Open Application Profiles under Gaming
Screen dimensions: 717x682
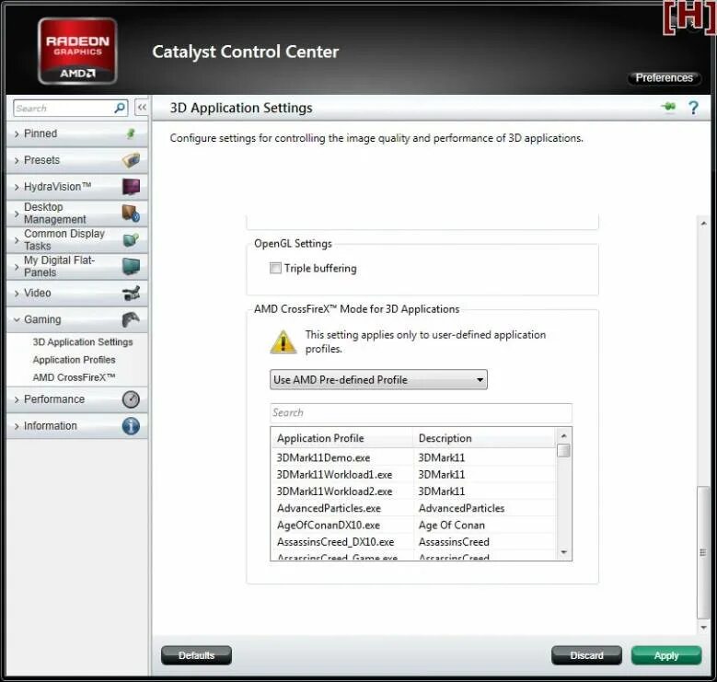point(74,360)
